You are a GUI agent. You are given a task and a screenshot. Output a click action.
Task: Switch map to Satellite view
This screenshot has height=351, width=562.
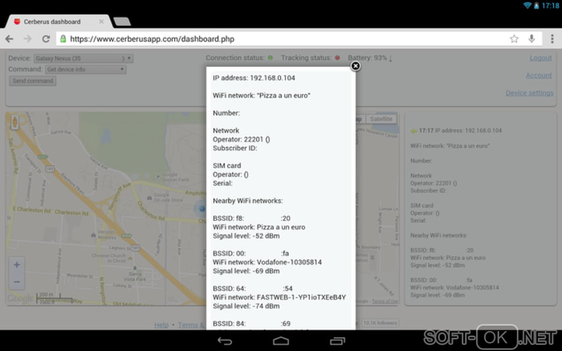click(x=381, y=119)
